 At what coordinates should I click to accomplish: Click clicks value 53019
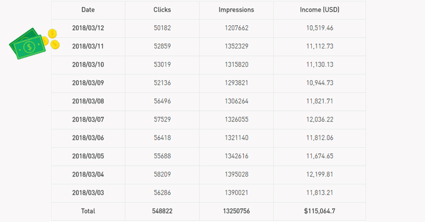(162, 65)
